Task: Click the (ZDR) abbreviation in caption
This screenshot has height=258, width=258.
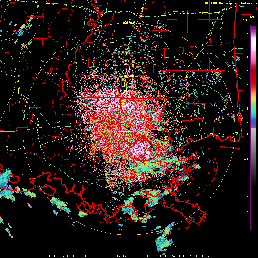Action: click(123, 256)
